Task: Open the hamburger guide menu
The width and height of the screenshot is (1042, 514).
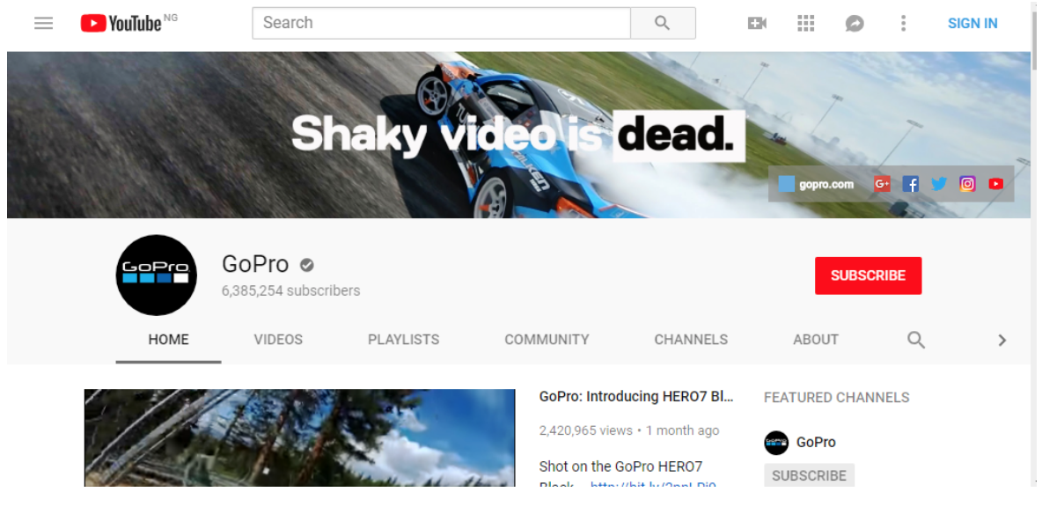Action: pyautogui.click(x=44, y=24)
